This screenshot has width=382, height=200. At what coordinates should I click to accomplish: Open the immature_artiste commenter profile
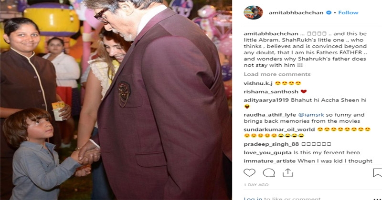(270, 161)
